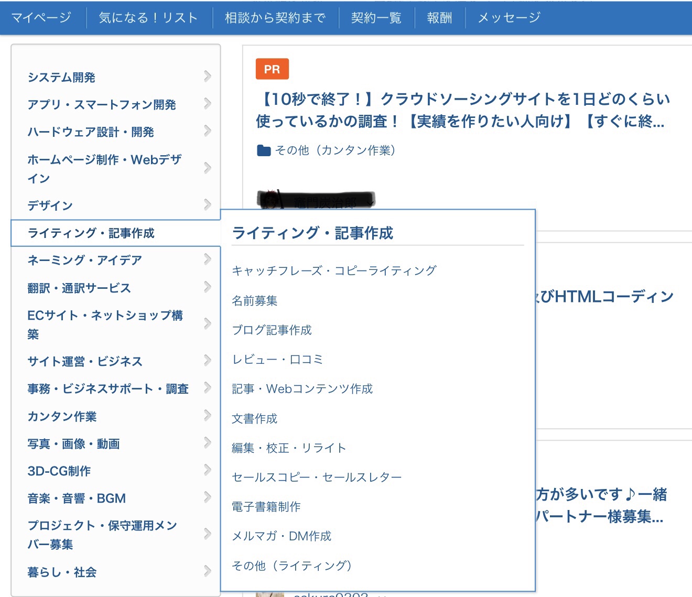
Task: Open the マイページ tab
Action: pyautogui.click(x=41, y=18)
